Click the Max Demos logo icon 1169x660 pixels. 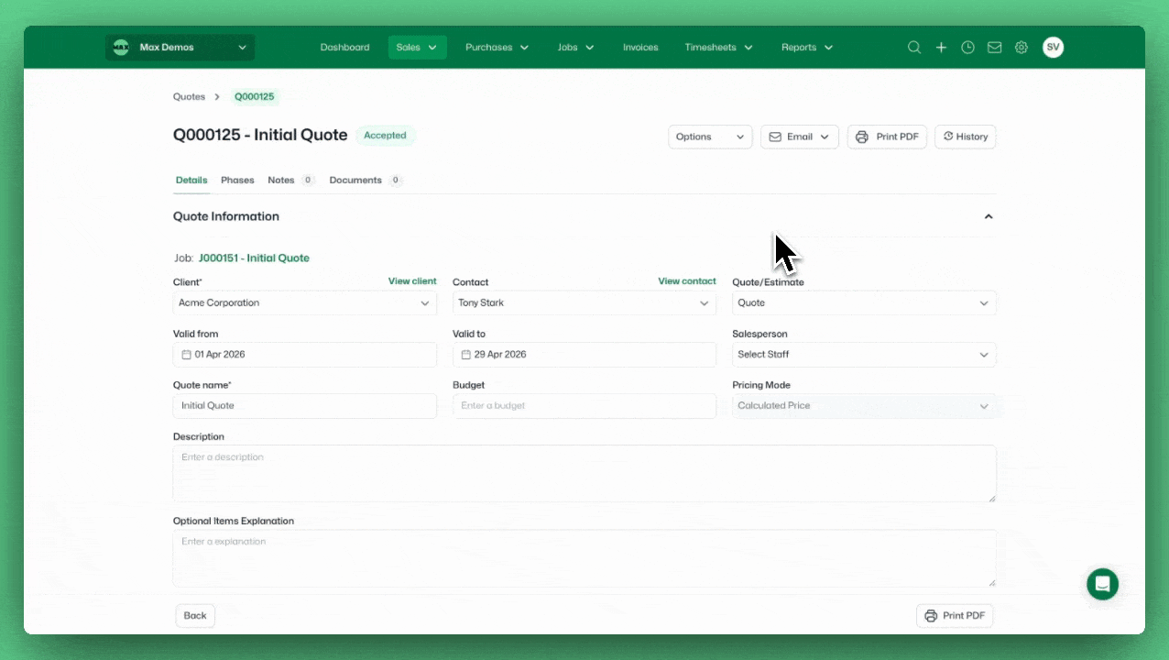(121, 48)
